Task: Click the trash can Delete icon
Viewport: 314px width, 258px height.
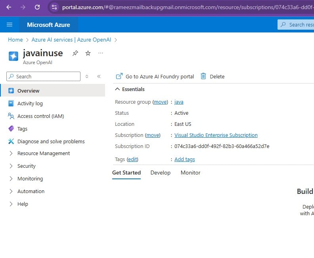Action: [203, 76]
